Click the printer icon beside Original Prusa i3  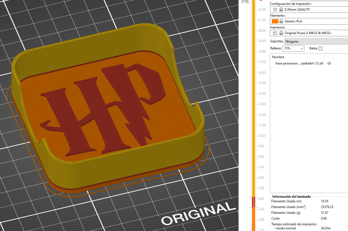275,33
